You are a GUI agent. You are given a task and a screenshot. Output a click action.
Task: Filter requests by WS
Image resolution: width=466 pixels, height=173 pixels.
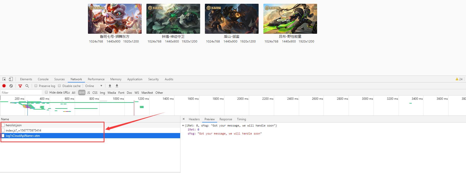(x=137, y=92)
